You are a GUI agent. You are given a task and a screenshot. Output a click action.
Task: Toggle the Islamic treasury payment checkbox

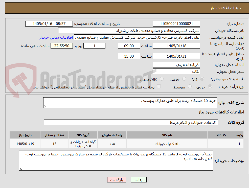click(x=159, y=86)
